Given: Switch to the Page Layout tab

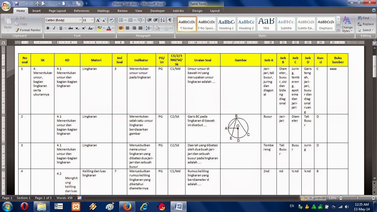Looking at the screenshot, I should coord(57,11).
